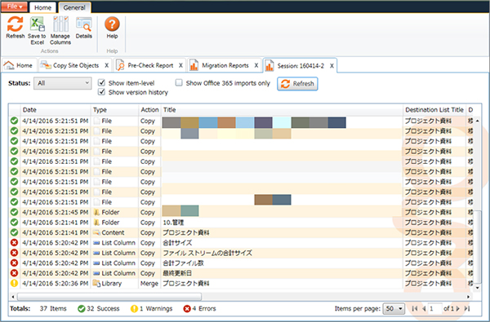Click folder icon for 10.管理 row
Viewport: 490px width, 322px height.
click(x=96, y=223)
